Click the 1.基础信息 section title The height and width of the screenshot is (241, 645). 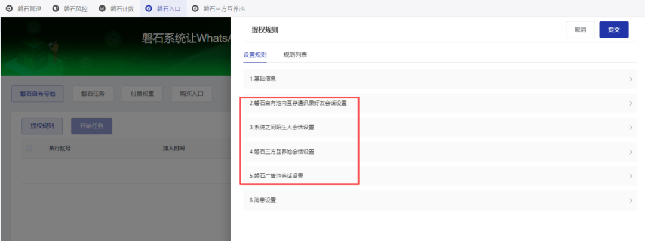tap(262, 79)
